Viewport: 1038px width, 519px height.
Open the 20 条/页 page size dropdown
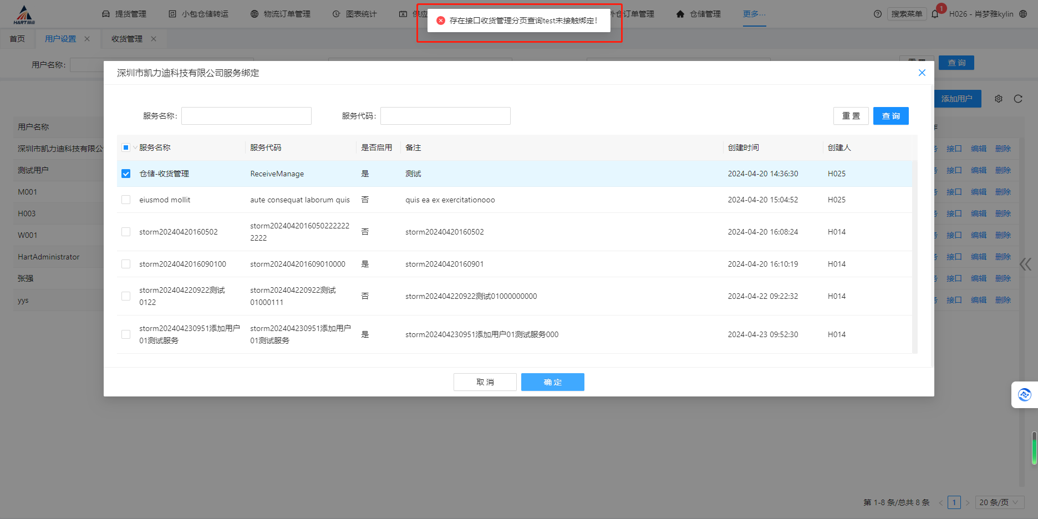pos(999,502)
